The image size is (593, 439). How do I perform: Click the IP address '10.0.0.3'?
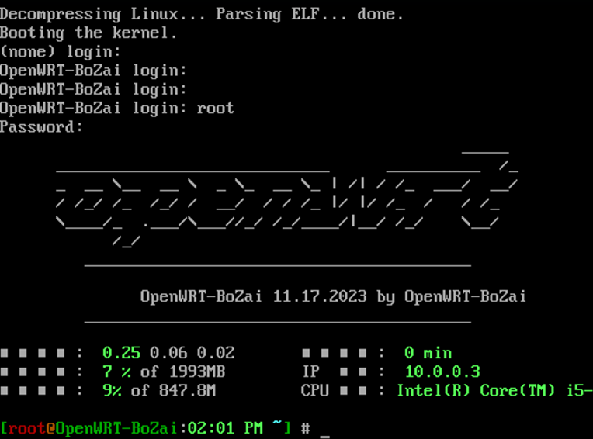[442, 372]
